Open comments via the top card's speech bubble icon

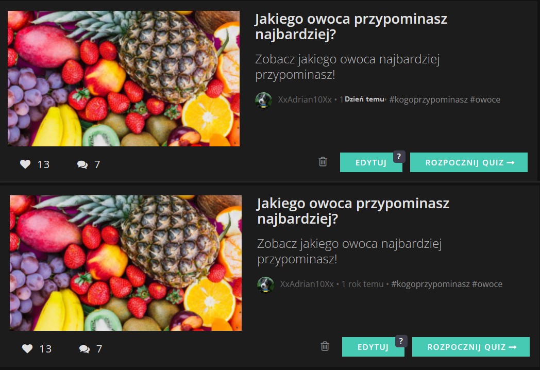point(82,164)
